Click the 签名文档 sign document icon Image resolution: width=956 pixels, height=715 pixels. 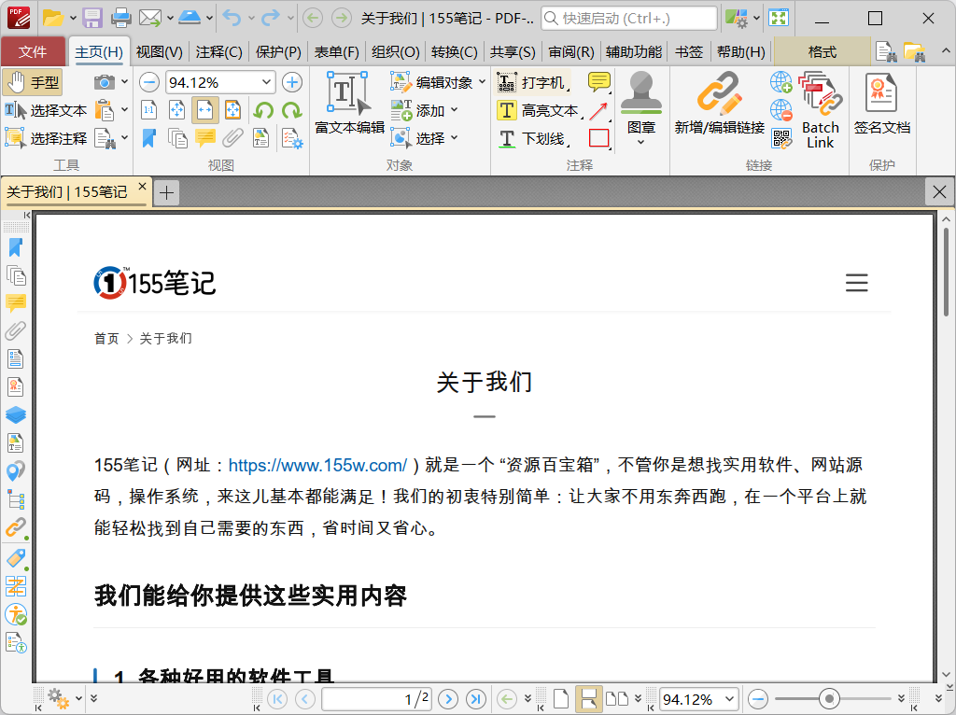(881, 104)
